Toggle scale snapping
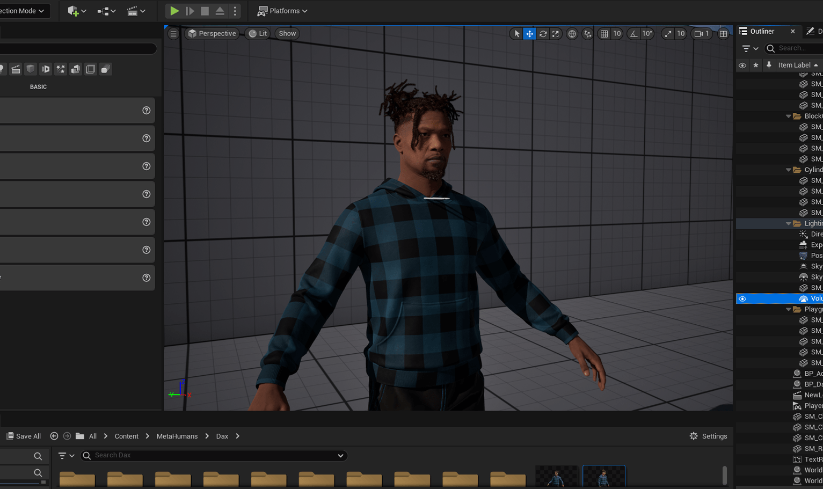The height and width of the screenshot is (489, 823). 668,34
